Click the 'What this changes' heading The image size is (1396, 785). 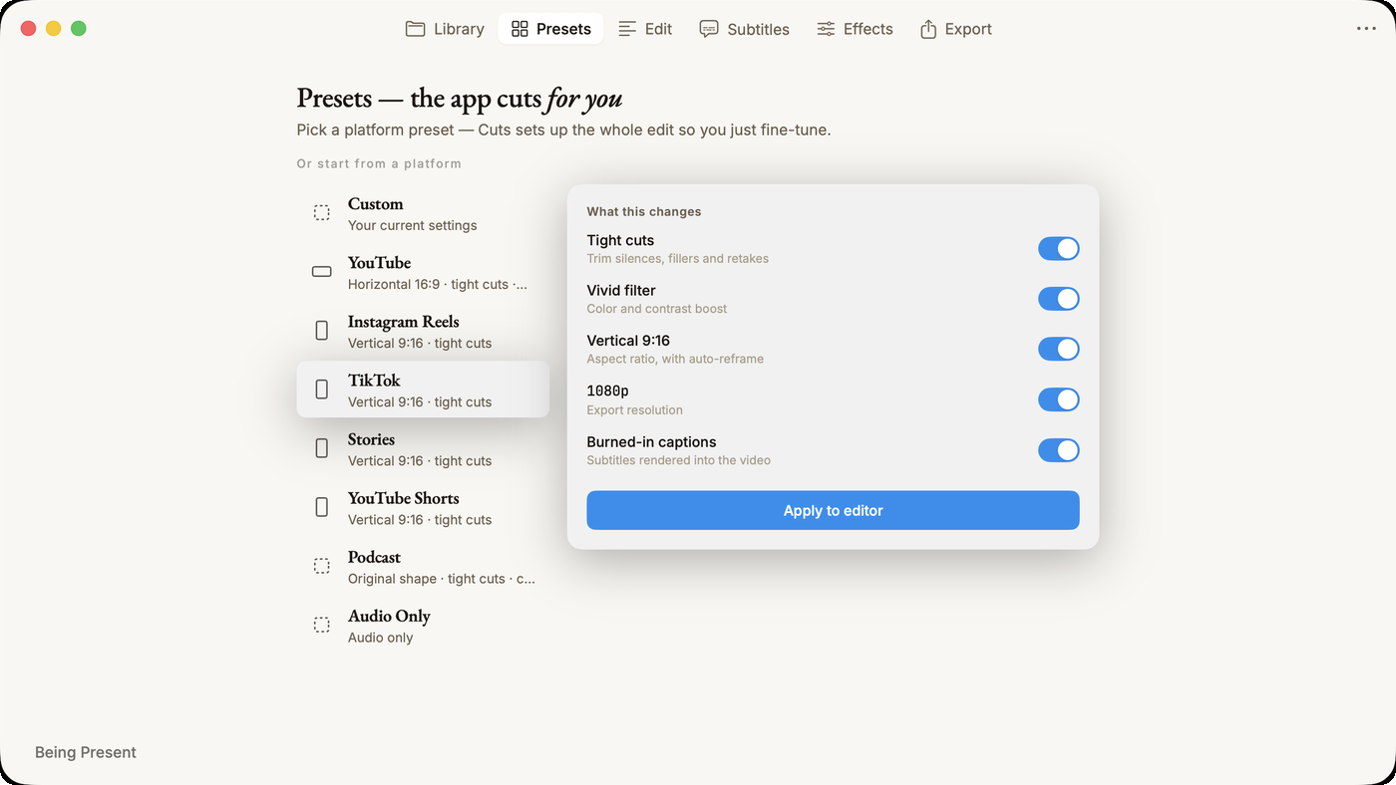643,211
